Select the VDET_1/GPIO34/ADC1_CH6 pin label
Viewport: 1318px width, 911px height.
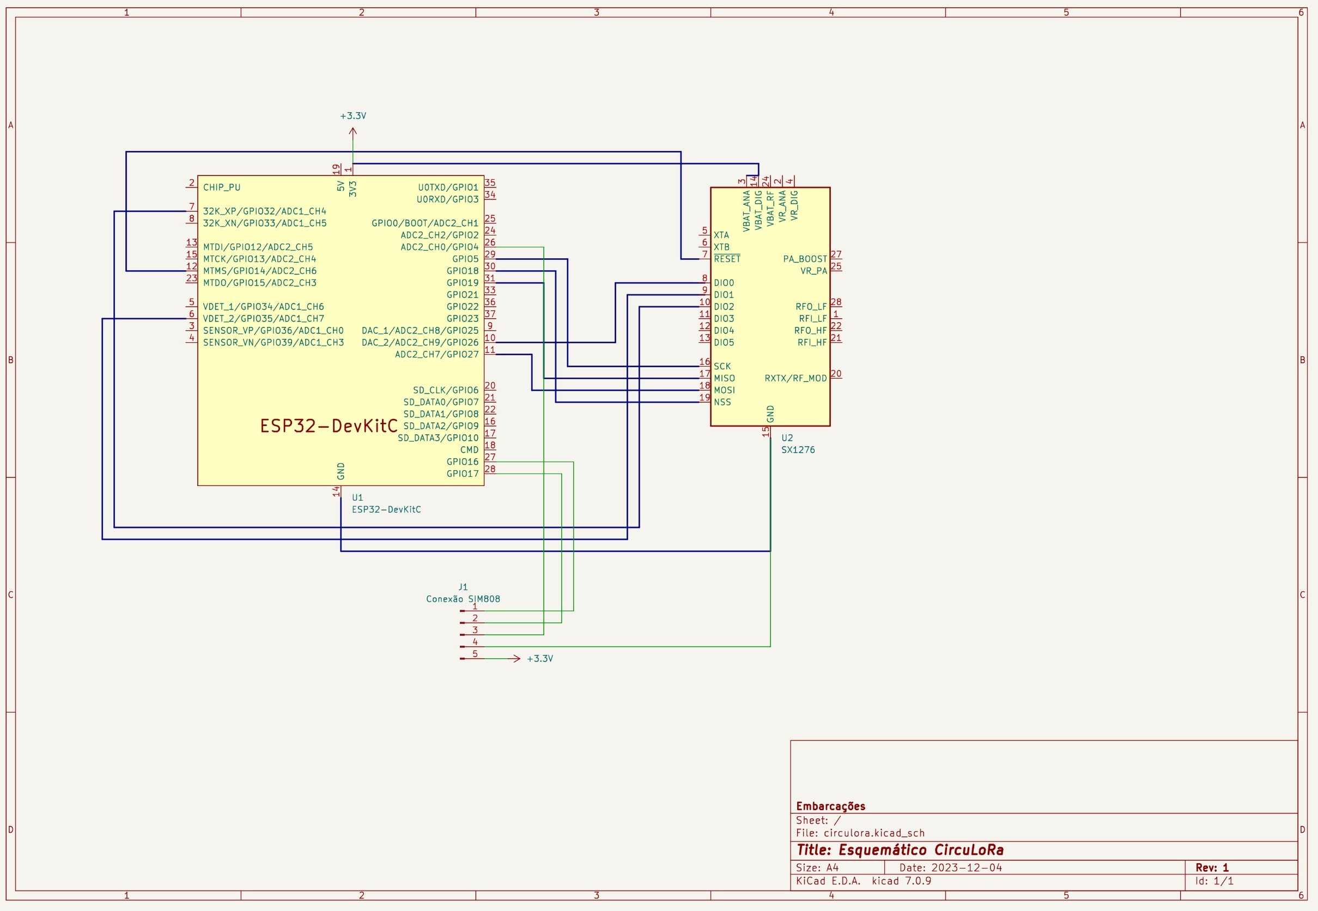click(x=263, y=307)
